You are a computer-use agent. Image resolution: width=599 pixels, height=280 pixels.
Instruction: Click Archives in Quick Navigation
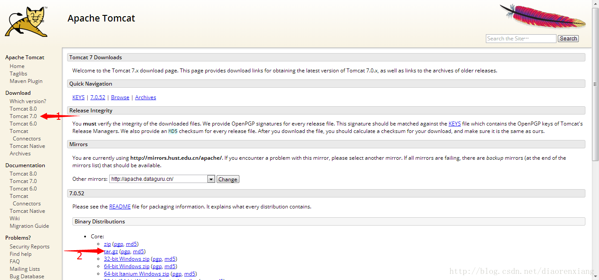click(x=146, y=97)
